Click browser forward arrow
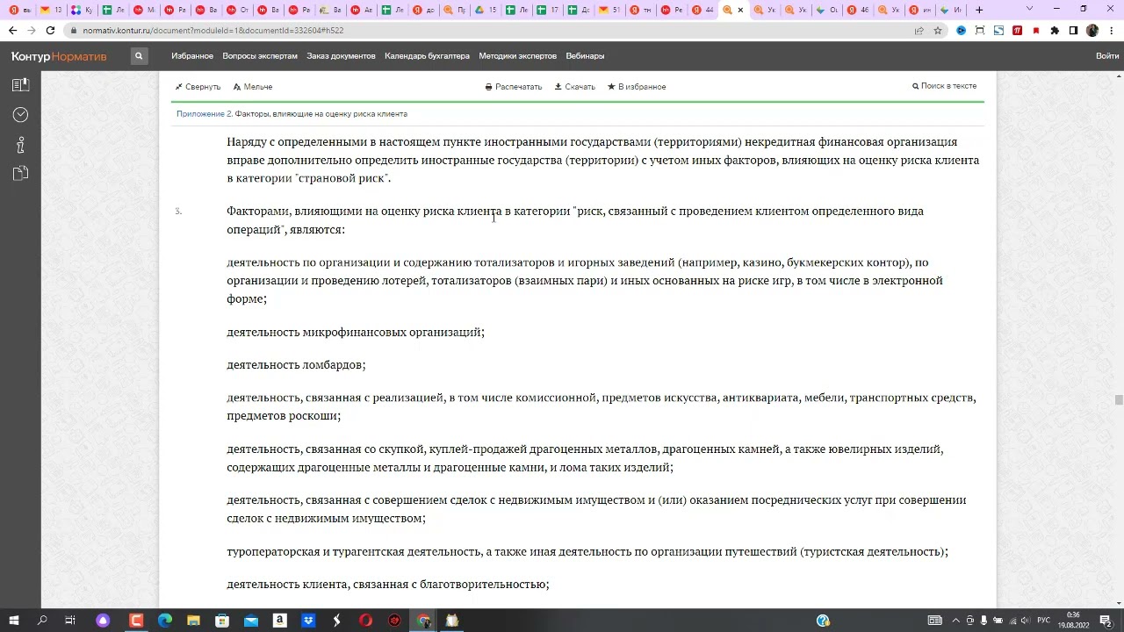1124x632 pixels. [x=32, y=30]
